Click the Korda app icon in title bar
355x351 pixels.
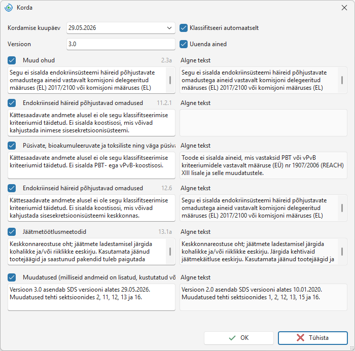(9, 8)
